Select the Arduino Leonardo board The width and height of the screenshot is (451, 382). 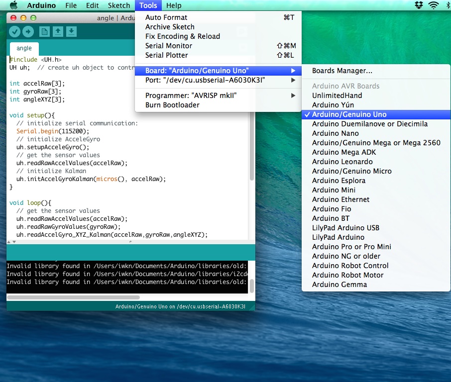click(376, 162)
